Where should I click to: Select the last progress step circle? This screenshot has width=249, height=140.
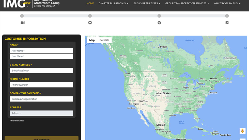(x=227, y=16)
